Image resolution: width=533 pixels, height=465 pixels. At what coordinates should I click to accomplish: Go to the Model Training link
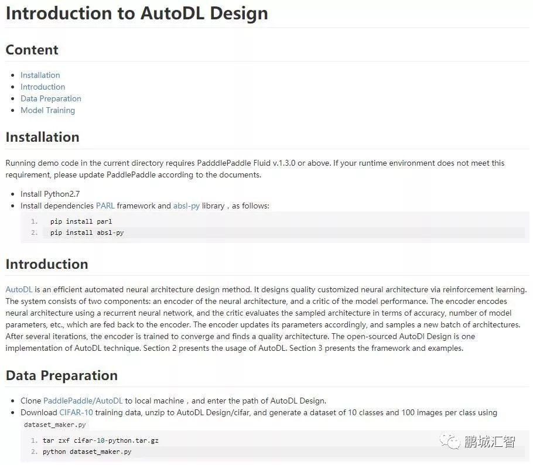coord(47,110)
